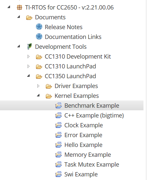167x180 pixels.
Task: Select the Driver Examples label
Action: (x=76, y=86)
